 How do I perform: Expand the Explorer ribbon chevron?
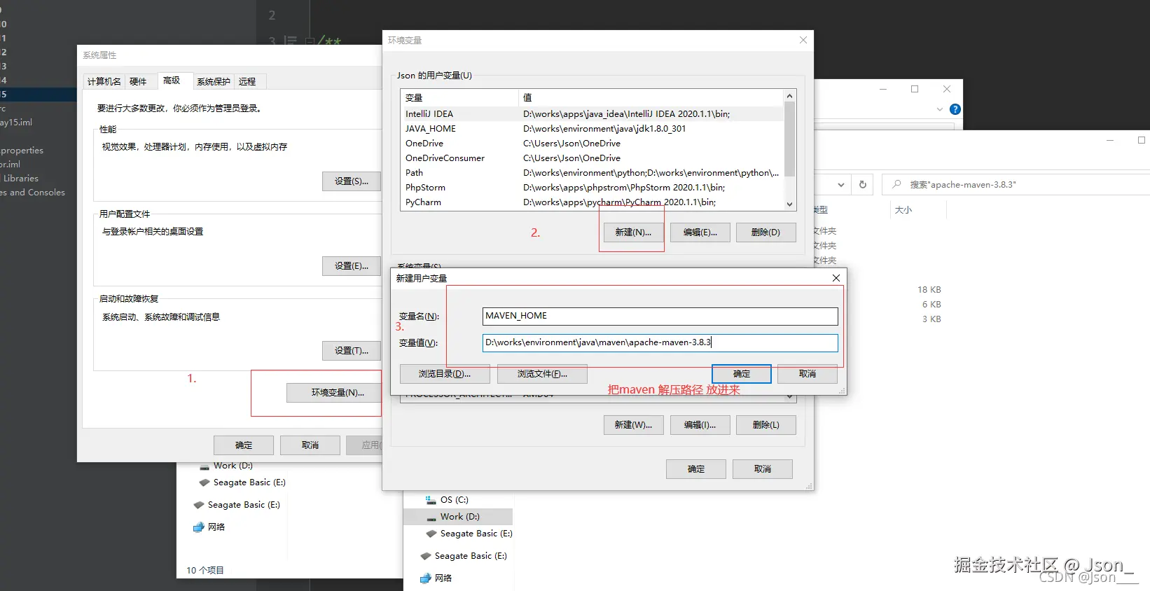point(939,109)
